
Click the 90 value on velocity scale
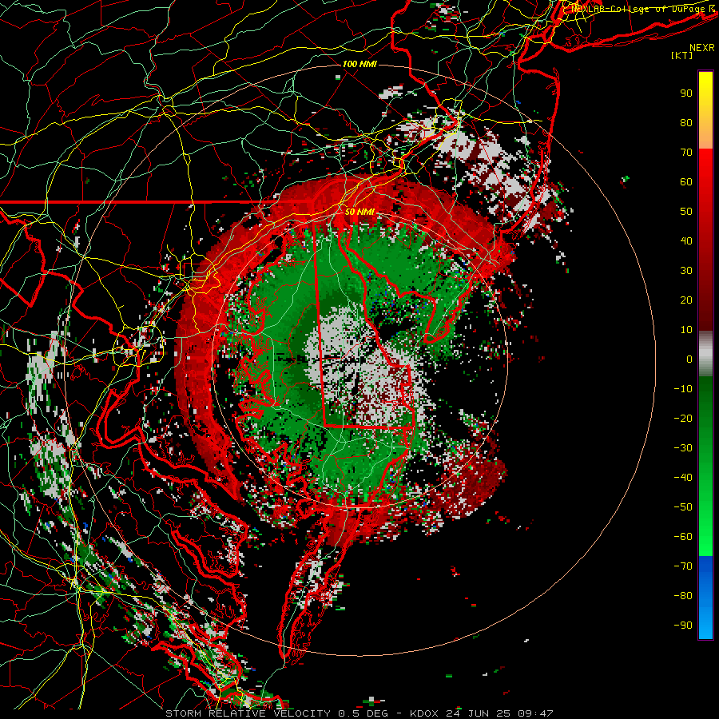(686, 93)
